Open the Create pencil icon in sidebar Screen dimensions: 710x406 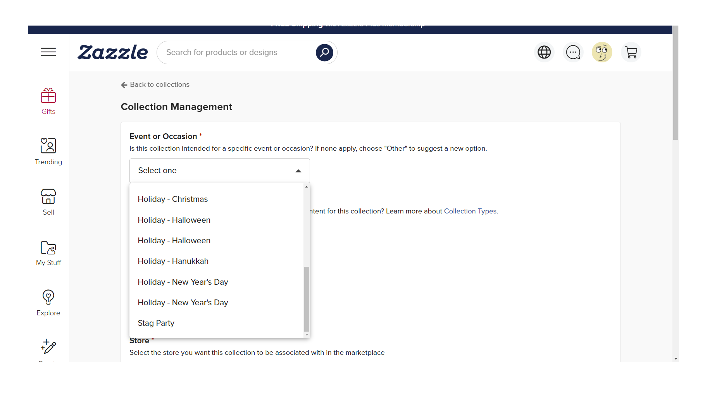(x=48, y=347)
